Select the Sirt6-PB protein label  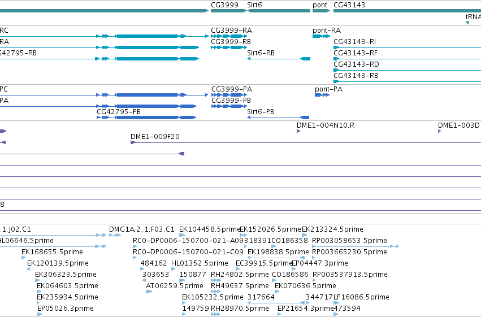(x=261, y=112)
